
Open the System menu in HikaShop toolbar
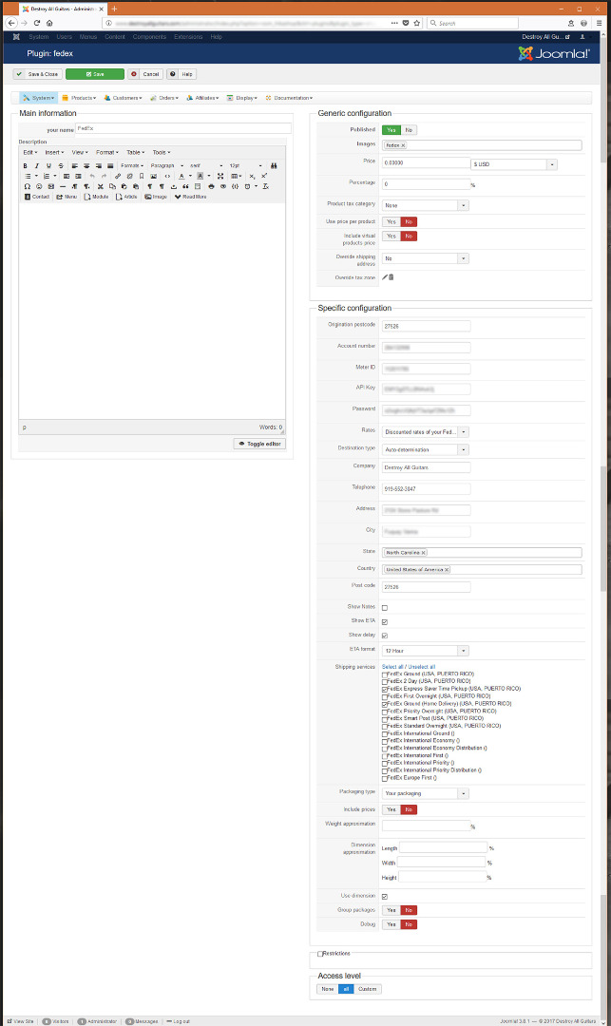[x=39, y=98]
